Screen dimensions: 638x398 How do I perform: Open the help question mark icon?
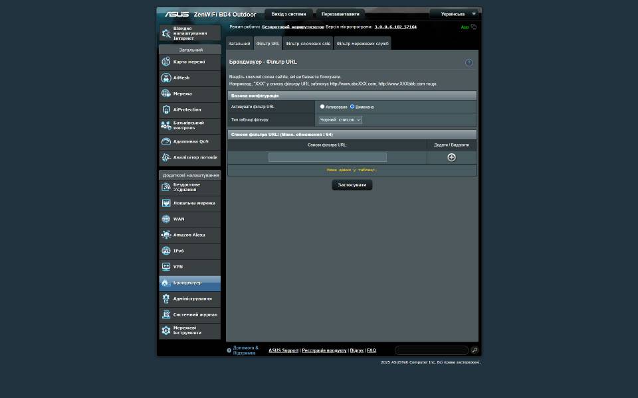tap(469, 62)
